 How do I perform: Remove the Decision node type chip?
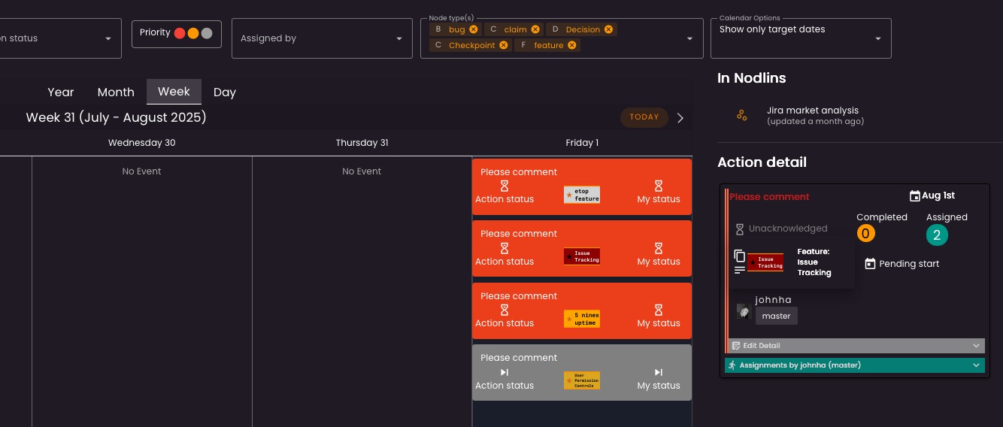click(x=609, y=29)
